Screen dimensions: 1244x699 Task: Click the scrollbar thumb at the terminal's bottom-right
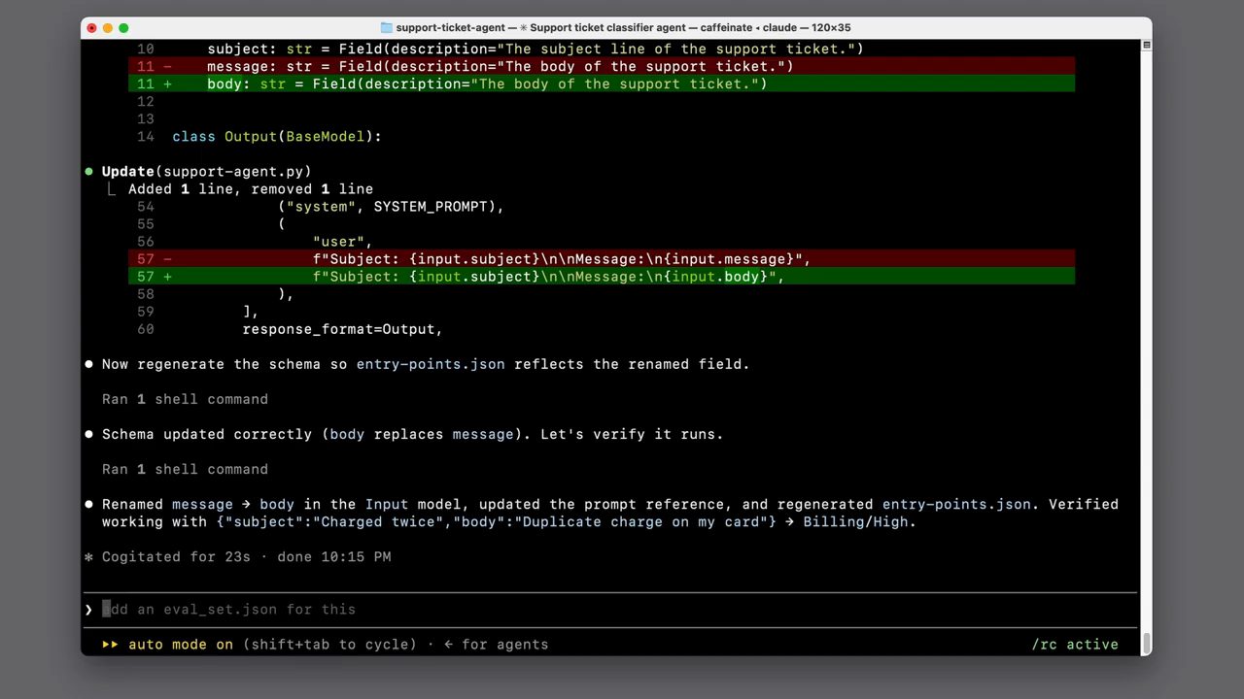click(x=1147, y=643)
